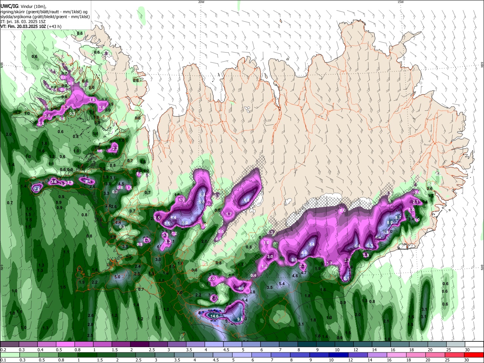This screenshot has height=363, width=484.
Task: Click the '30' label on the upper snow scale
Action: click(467, 350)
